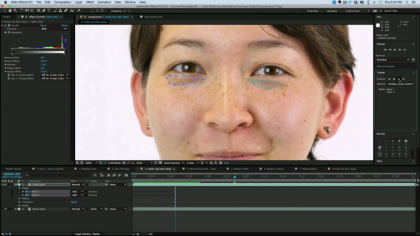The height and width of the screenshot is (236, 420).
Task: Click About link for Levels effect
Action: [65, 26]
